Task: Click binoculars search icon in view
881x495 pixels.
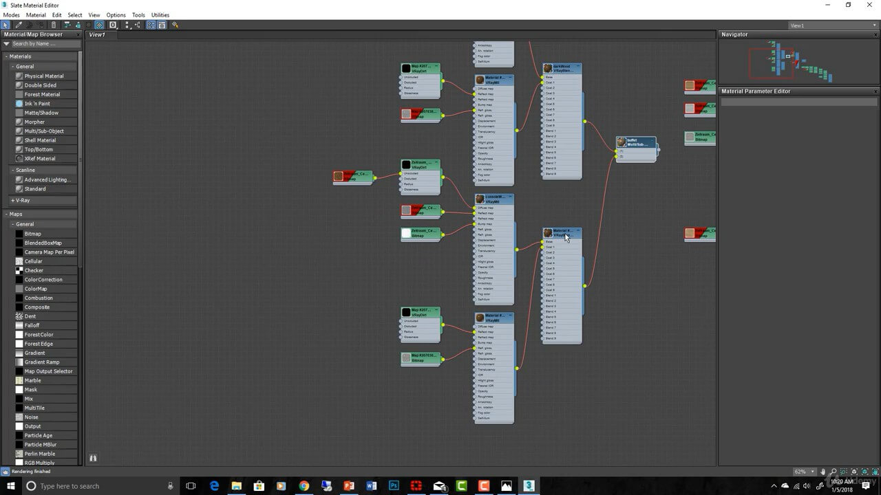Action: coord(93,458)
